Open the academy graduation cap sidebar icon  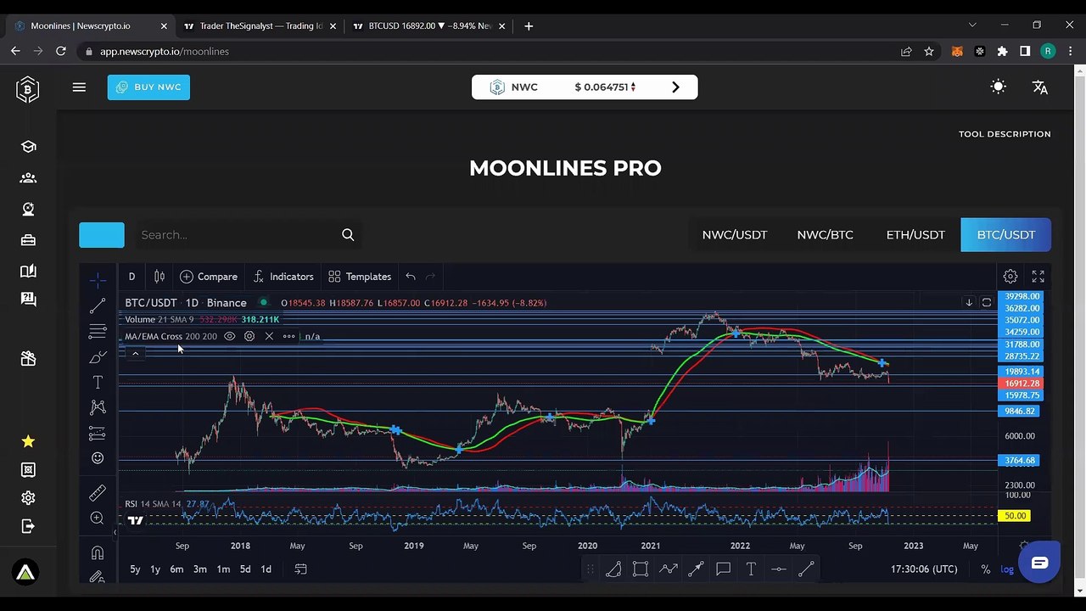(x=28, y=147)
